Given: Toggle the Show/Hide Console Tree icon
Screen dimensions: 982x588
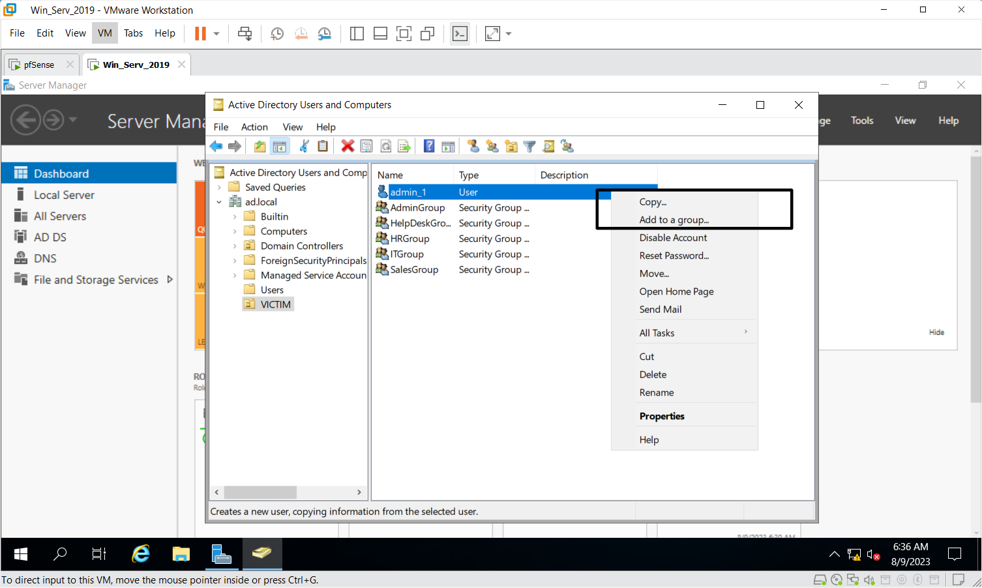Looking at the screenshot, I should coord(280,146).
